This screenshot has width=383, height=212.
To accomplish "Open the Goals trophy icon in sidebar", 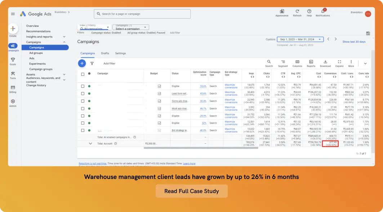I will [13, 60].
